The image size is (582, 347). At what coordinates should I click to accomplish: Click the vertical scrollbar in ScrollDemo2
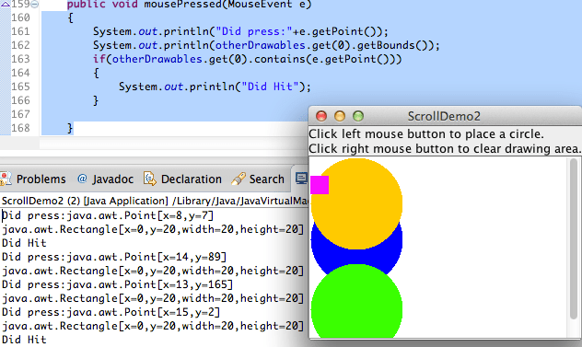coord(574,237)
